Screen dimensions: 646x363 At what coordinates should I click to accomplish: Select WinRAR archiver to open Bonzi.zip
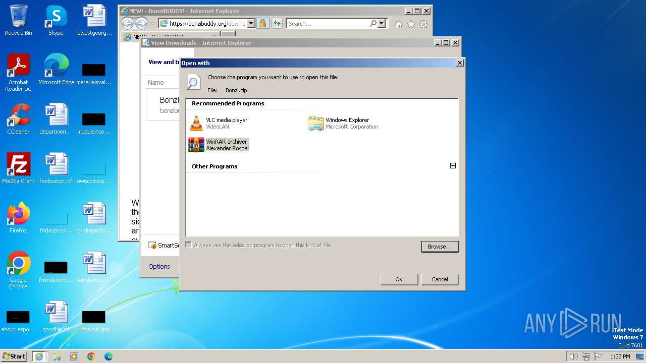[219, 145]
